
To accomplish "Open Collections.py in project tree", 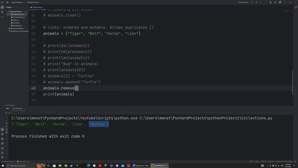I will coord(17,14).
